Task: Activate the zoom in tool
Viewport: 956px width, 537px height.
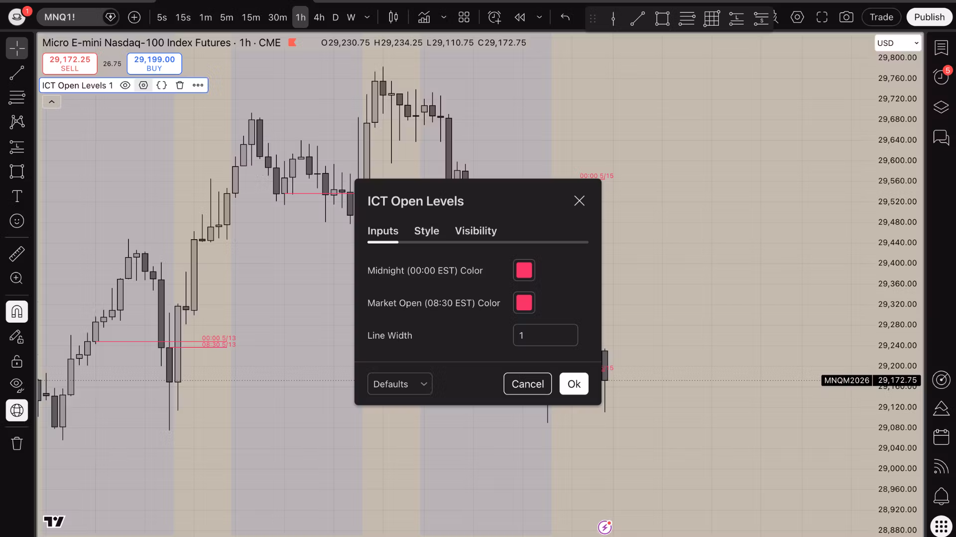Action: click(17, 278)
